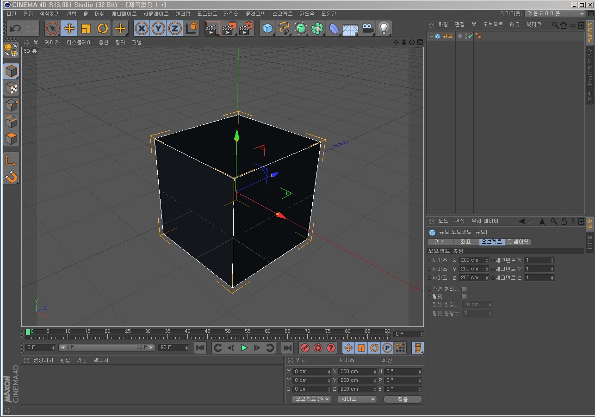Image resolution: width=595 pixels, height=417 pixels.
Task: Toggle the Snap magnet icon
Action: click(x=11, y=177)
